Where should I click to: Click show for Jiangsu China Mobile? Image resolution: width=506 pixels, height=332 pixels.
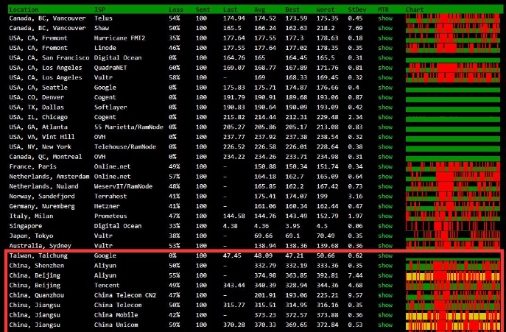(x=385, y=315)
